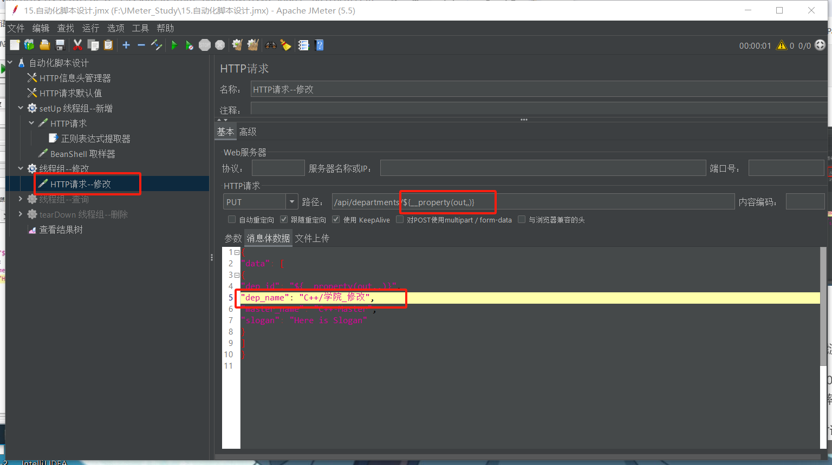
Task: Switch to the 基本 tab
Action: point(225,132)
